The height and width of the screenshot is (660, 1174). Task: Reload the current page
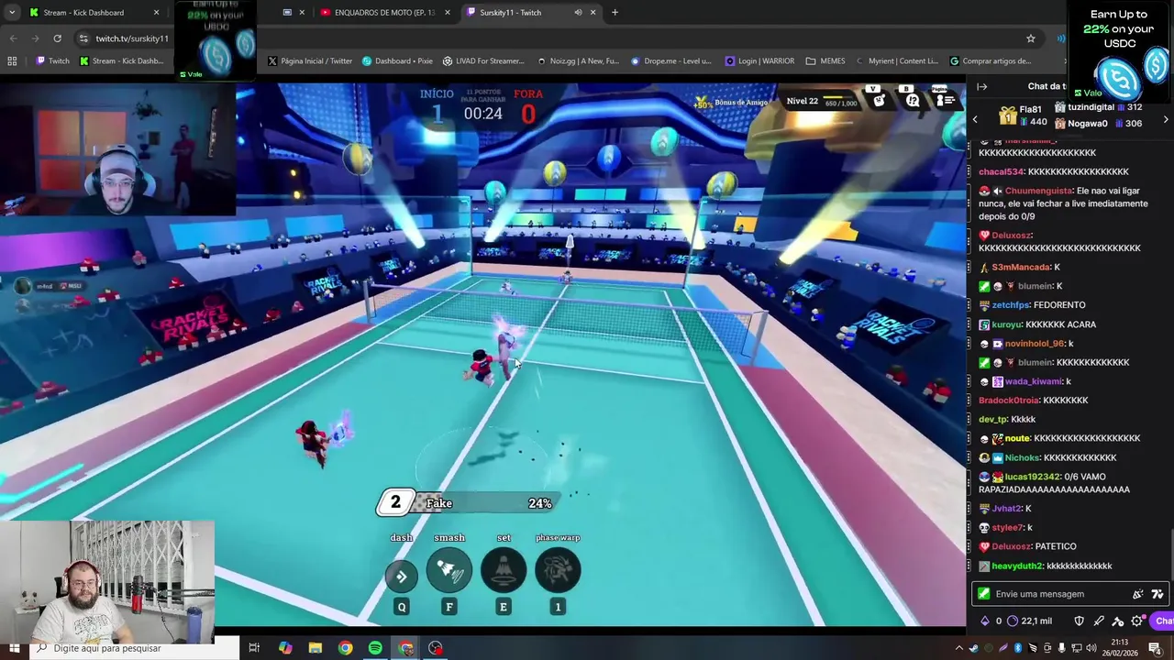tap(57, 38)
